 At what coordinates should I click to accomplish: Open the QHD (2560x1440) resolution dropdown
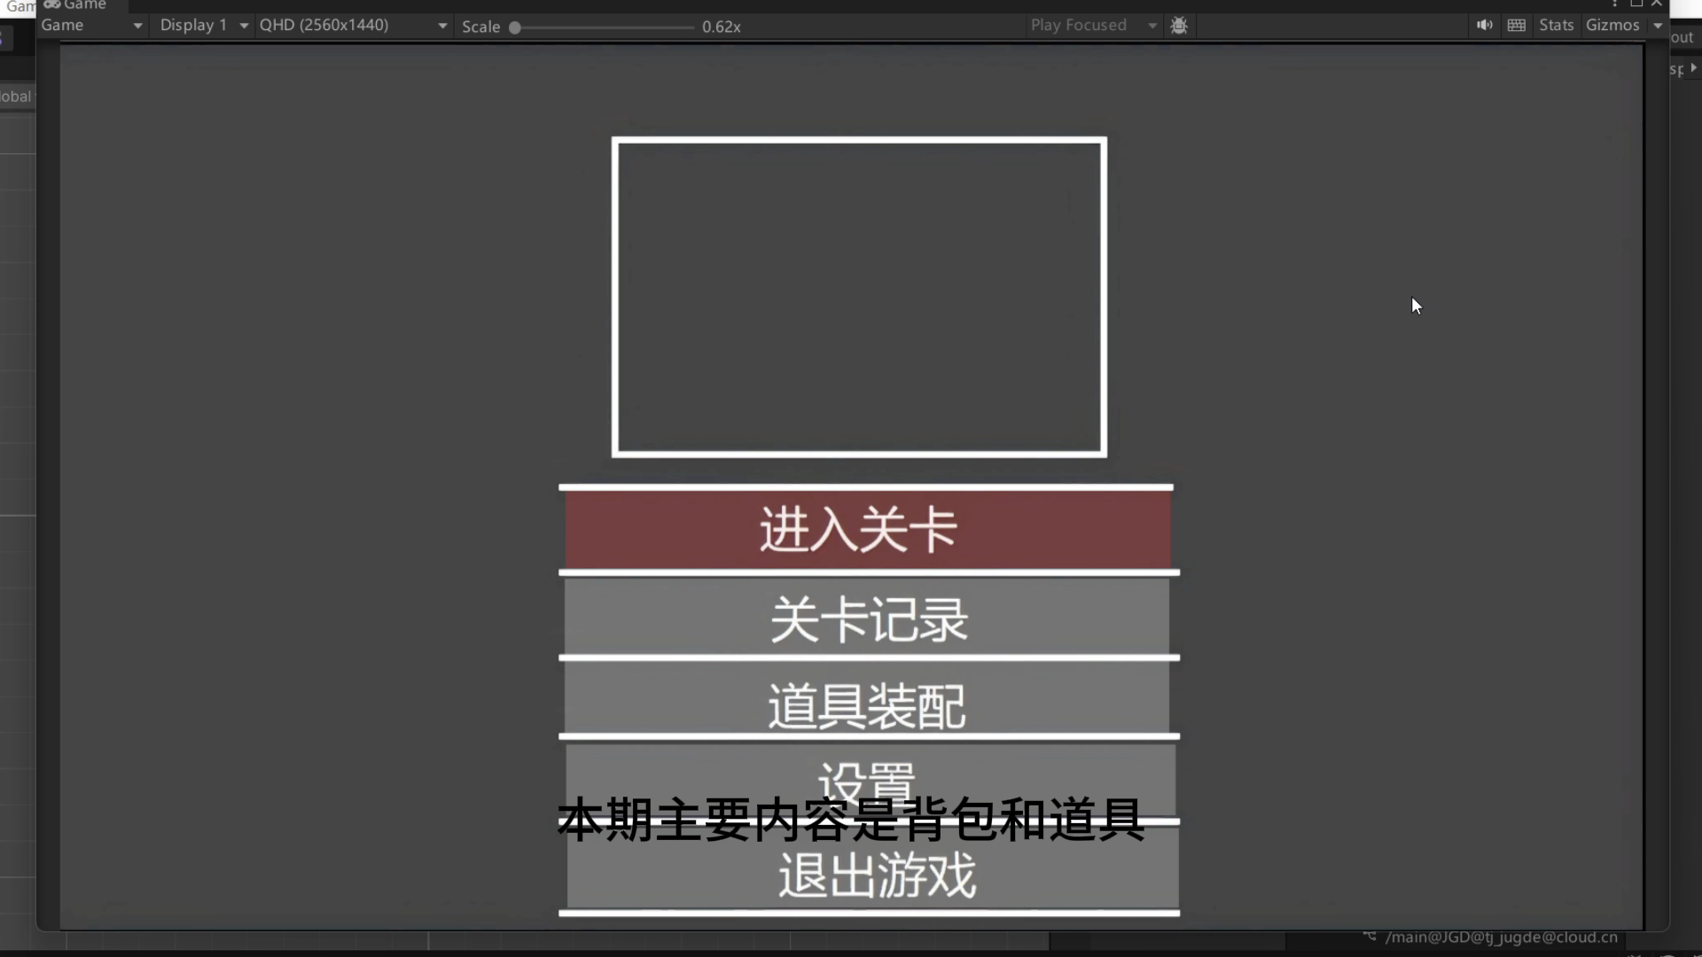[x=353, y=26]
